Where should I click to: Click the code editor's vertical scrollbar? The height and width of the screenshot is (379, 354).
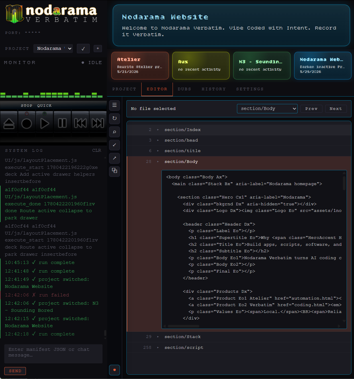coord(344,183)
